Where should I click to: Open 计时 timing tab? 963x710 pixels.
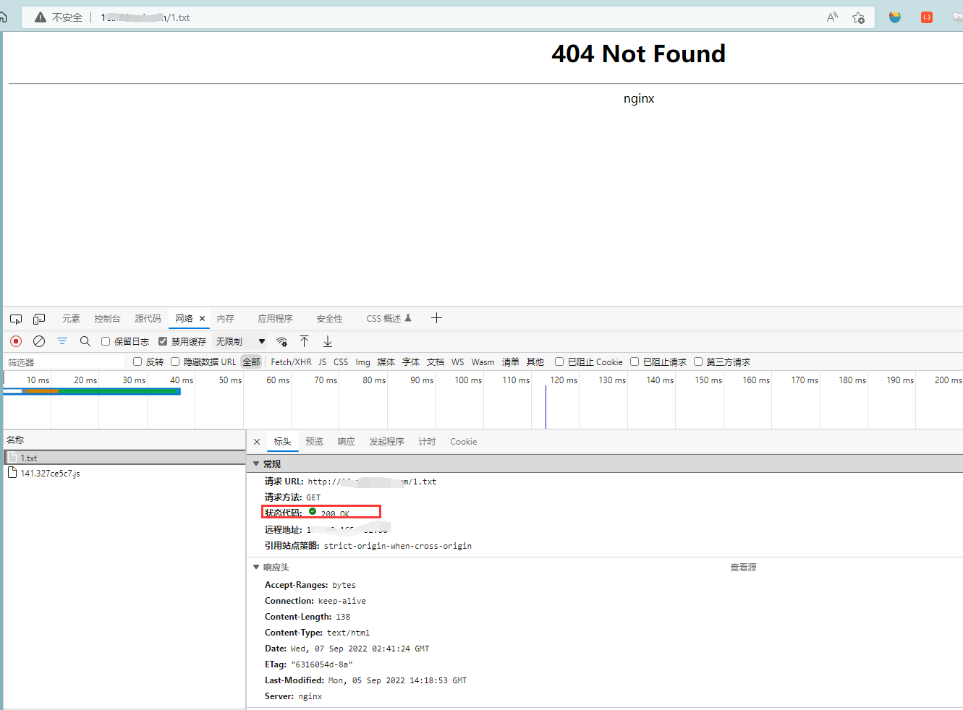point(427,442)
